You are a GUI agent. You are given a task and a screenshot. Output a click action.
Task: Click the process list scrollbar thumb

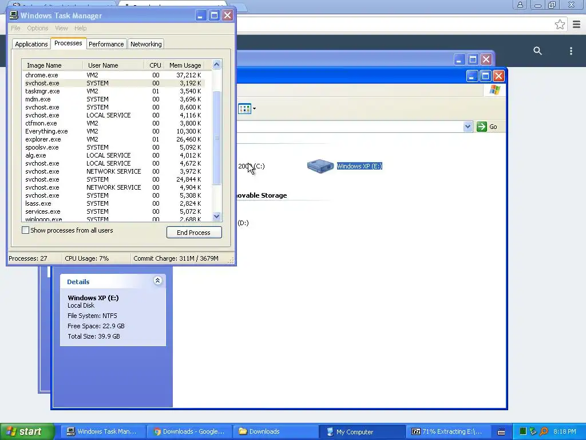(216, 137)
